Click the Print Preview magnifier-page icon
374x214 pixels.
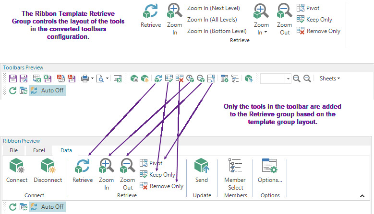100,79
